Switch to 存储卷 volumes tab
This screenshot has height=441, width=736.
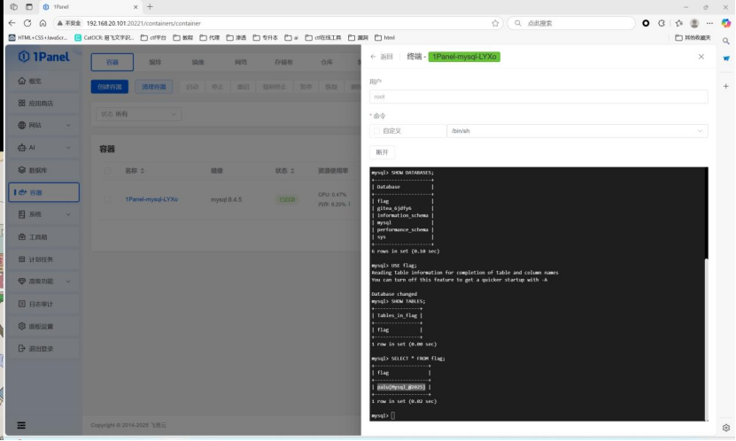pyautogui.click(x=283, y=62)
